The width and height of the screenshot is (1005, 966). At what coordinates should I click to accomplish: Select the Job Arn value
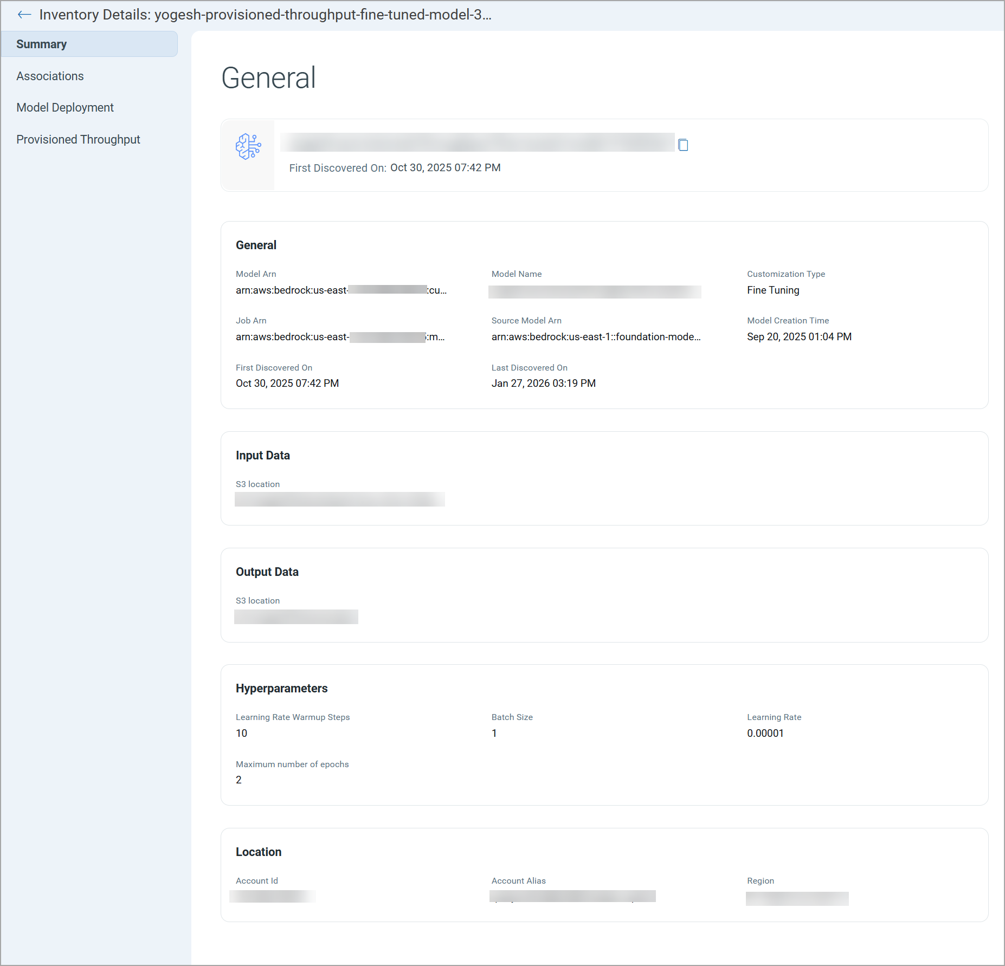[340, 336]
